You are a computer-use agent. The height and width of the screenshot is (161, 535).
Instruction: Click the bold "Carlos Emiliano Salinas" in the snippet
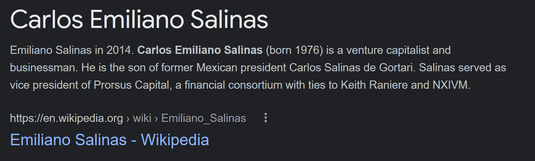coord(200,50)
